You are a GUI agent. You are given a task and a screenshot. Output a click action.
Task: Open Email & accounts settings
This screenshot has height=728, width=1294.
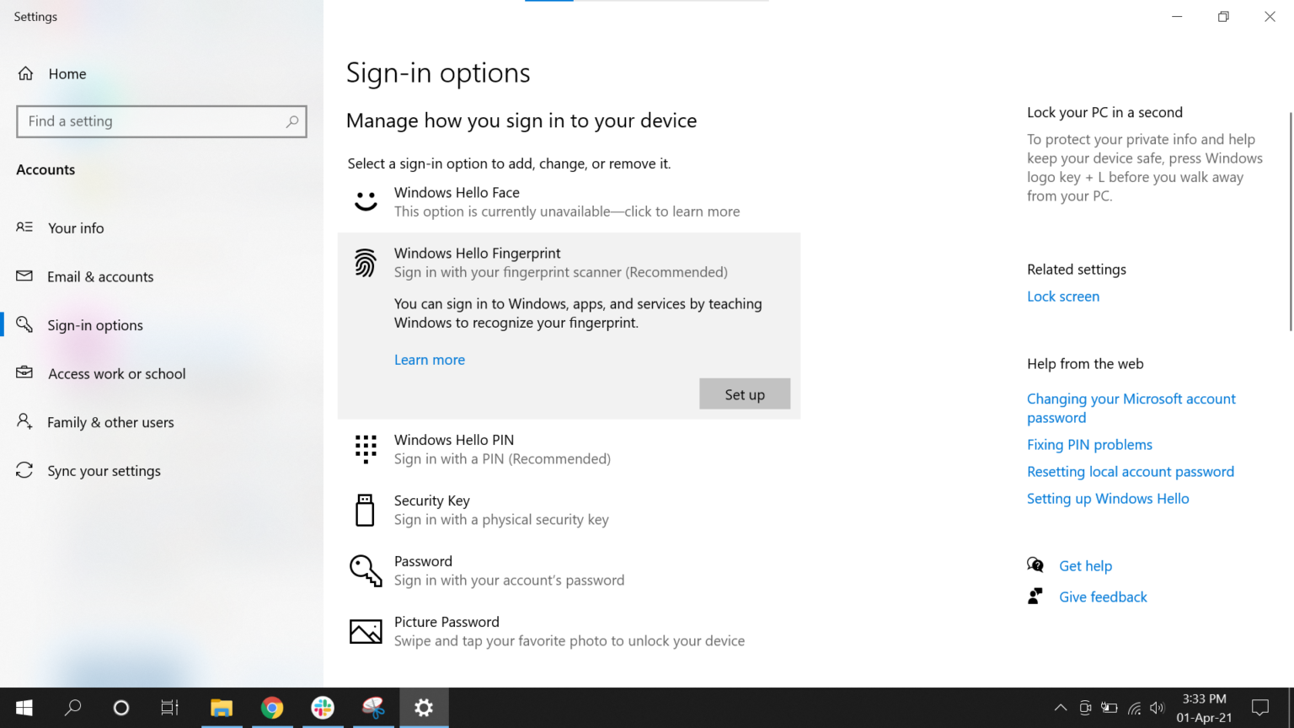pos(100,276)
